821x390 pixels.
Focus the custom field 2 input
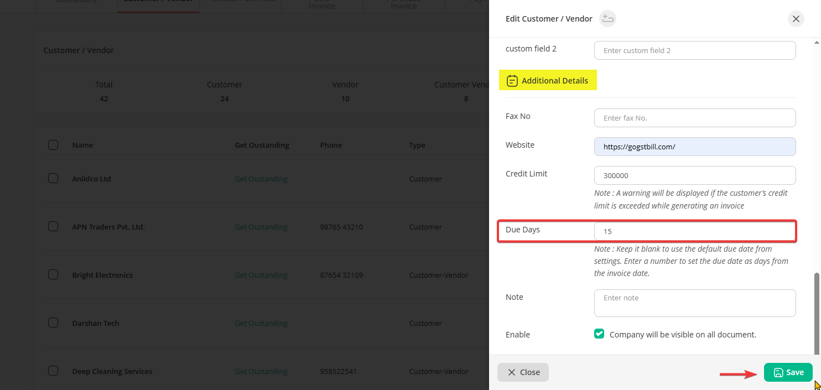(x=694, y=50)
